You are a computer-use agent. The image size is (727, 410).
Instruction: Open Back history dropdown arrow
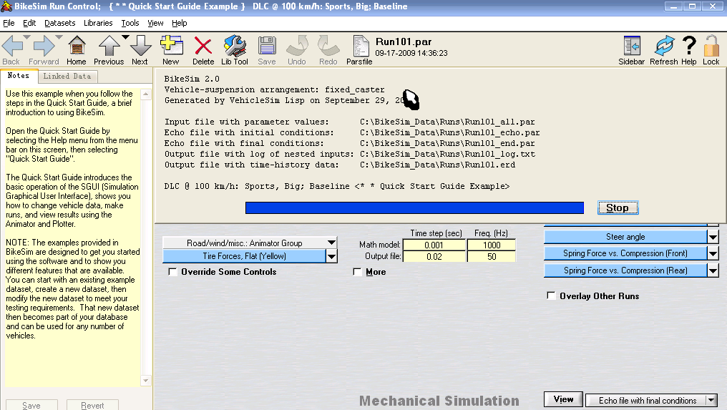[x=27, y=37]
